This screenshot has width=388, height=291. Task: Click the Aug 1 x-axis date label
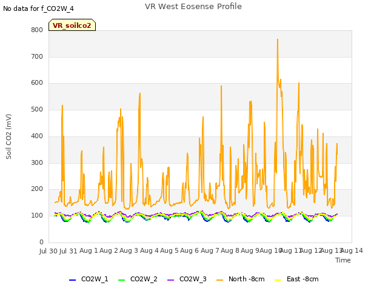click(89, 250)
